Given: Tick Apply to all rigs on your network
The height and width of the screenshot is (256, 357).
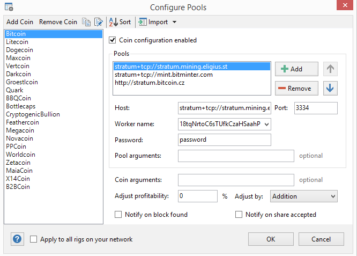Looking at the screenshot, I should pos(34,239).
